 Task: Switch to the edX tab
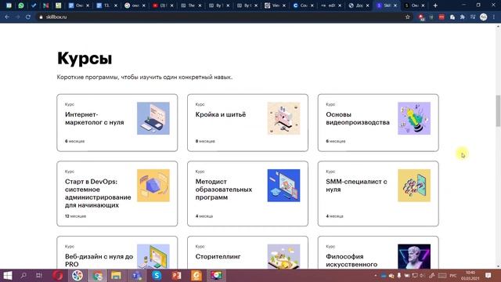(331, 5)
